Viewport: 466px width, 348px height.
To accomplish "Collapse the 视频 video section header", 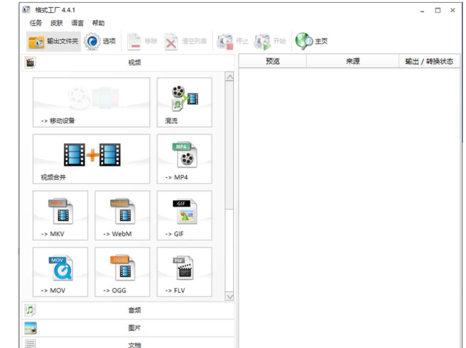I will click(x=128, y=63).
